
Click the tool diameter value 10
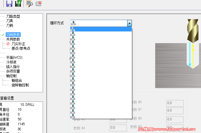(19, 110)
